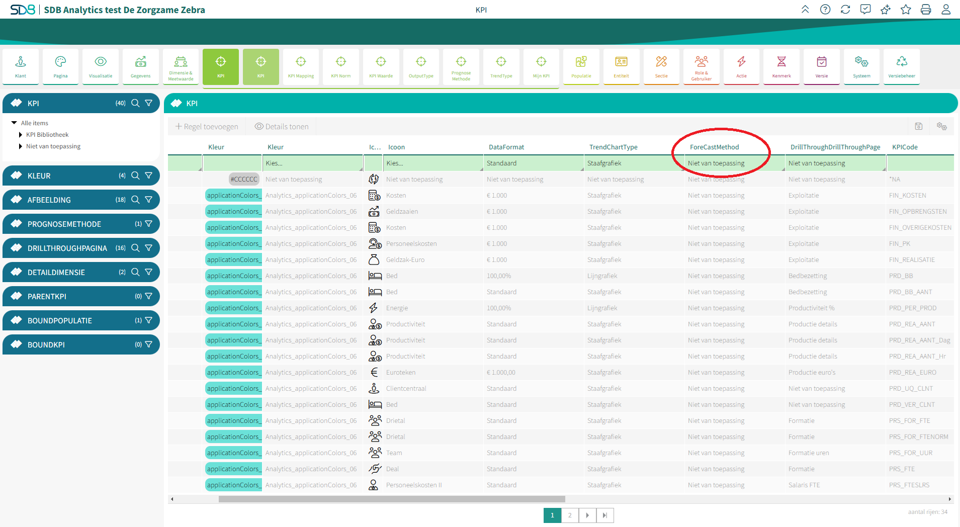The width and height of the screenshot is (960, 527).
Task: Open TrendChartType Staafgrafiek dropdown
Action: (634, 163)
